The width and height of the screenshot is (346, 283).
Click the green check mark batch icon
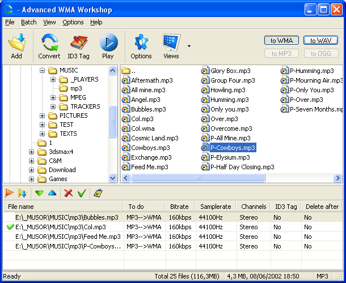[82, 193]
